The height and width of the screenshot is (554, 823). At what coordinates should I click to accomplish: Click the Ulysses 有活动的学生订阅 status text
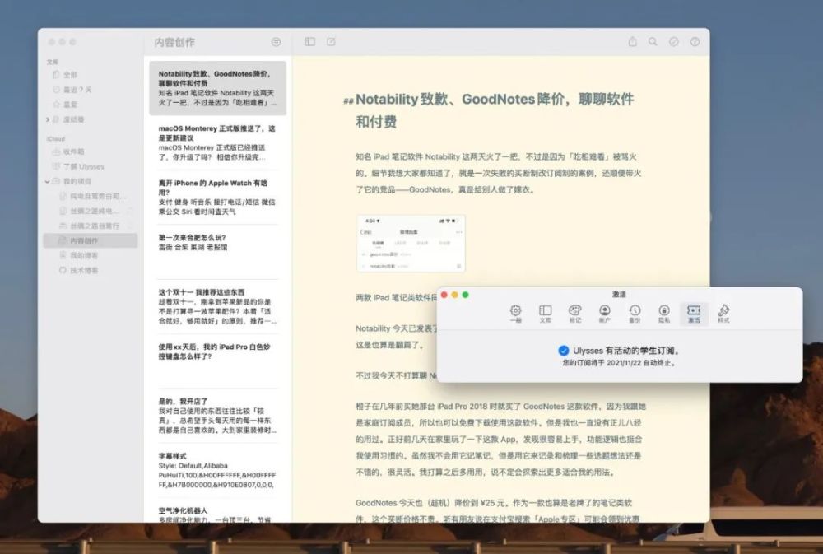click(x=626, y=350)
